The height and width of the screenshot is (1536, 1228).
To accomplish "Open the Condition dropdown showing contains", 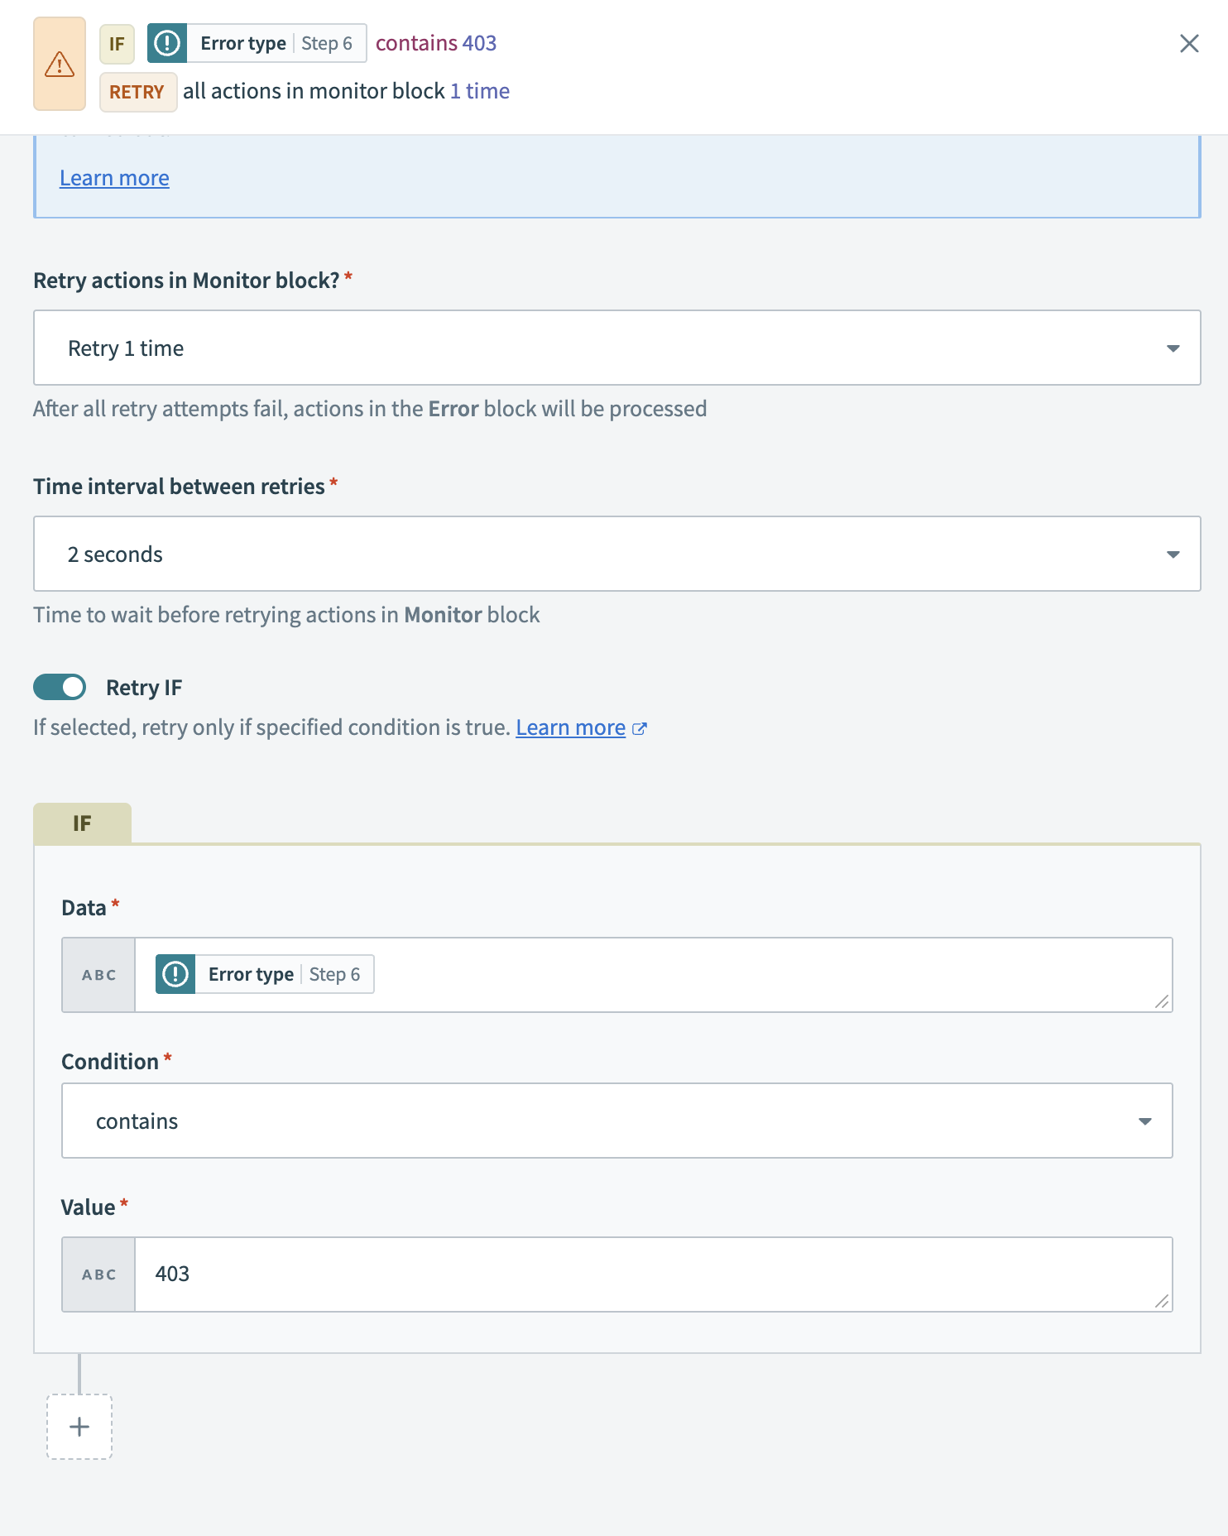I will point(616,1121).
